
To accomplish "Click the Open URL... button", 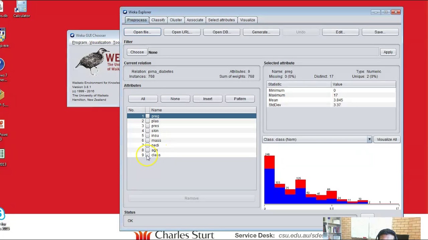I will click(182, 32).
